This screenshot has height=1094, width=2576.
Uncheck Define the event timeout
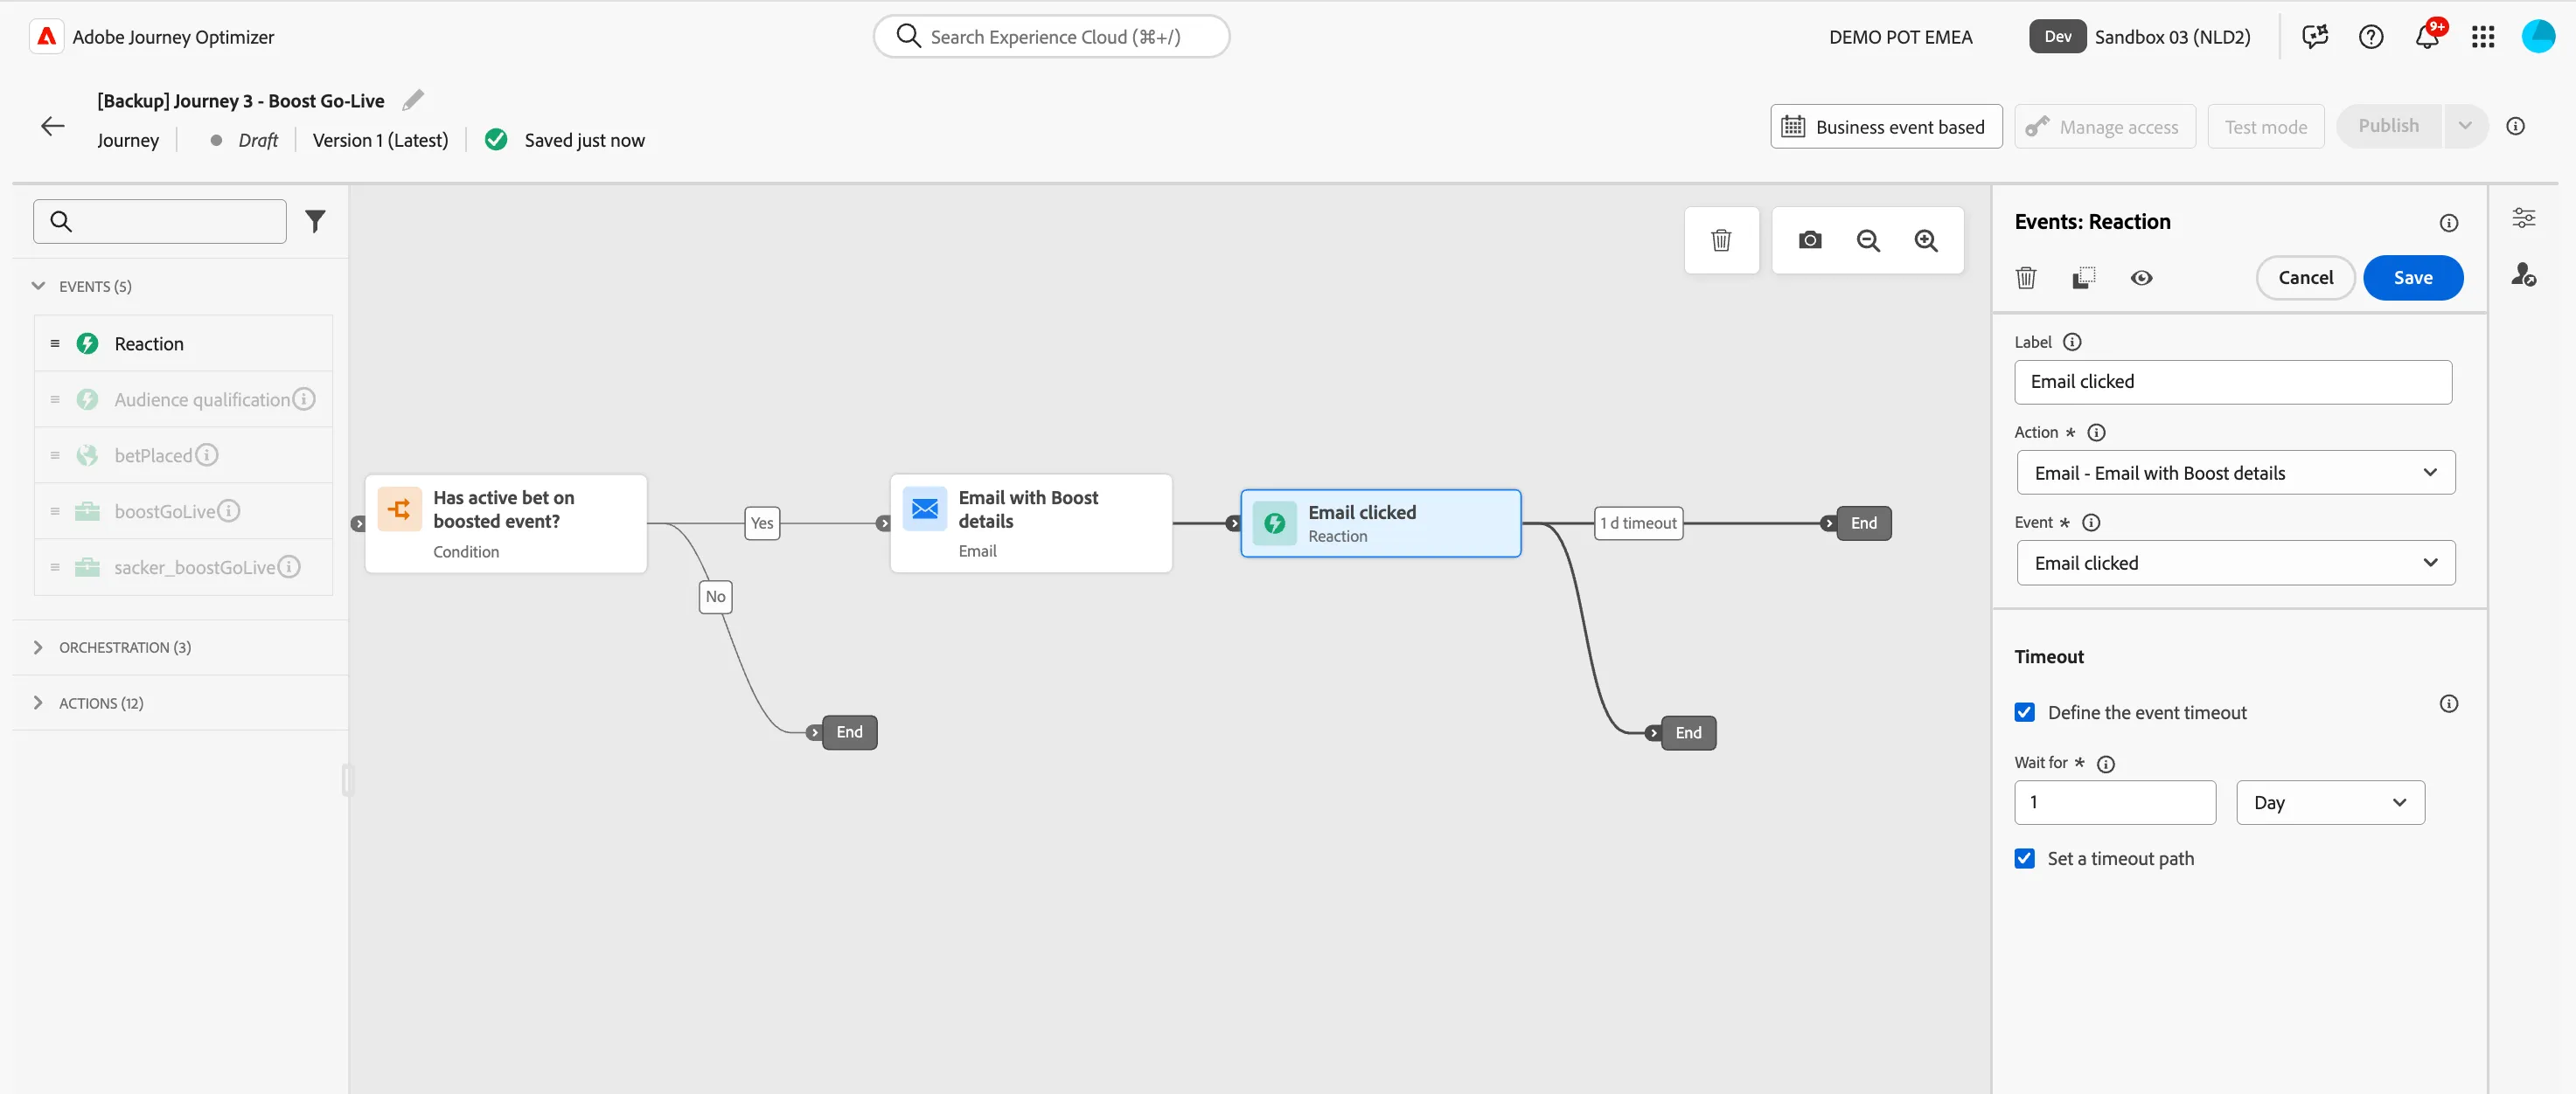click(x=2025, y=712)
